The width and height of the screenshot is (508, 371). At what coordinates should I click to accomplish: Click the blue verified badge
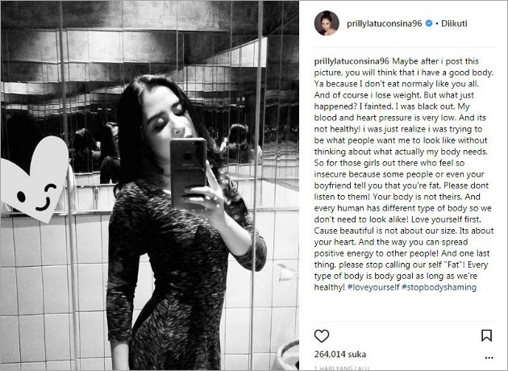429,23
